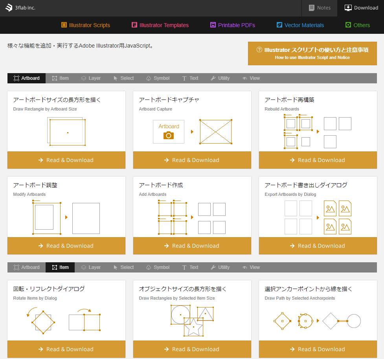Click the Printable PDFs icon
This screenshot has height=359, width=384.
pyautogui.click(x=213, y=25)
